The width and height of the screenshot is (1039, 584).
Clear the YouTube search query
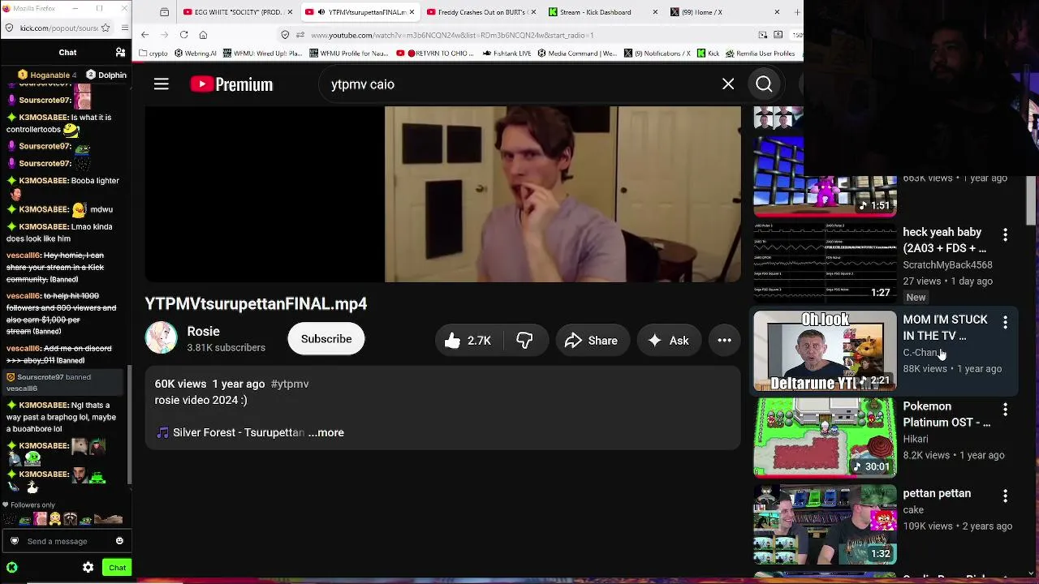[728, 84]
